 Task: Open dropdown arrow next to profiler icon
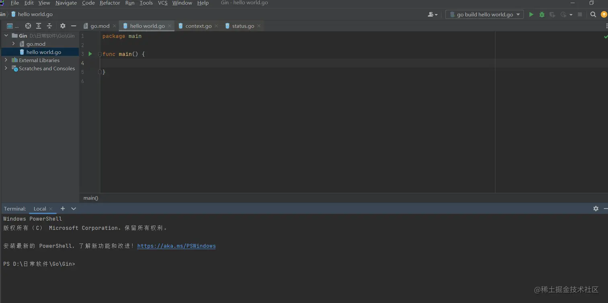click(x=571, y=15)
